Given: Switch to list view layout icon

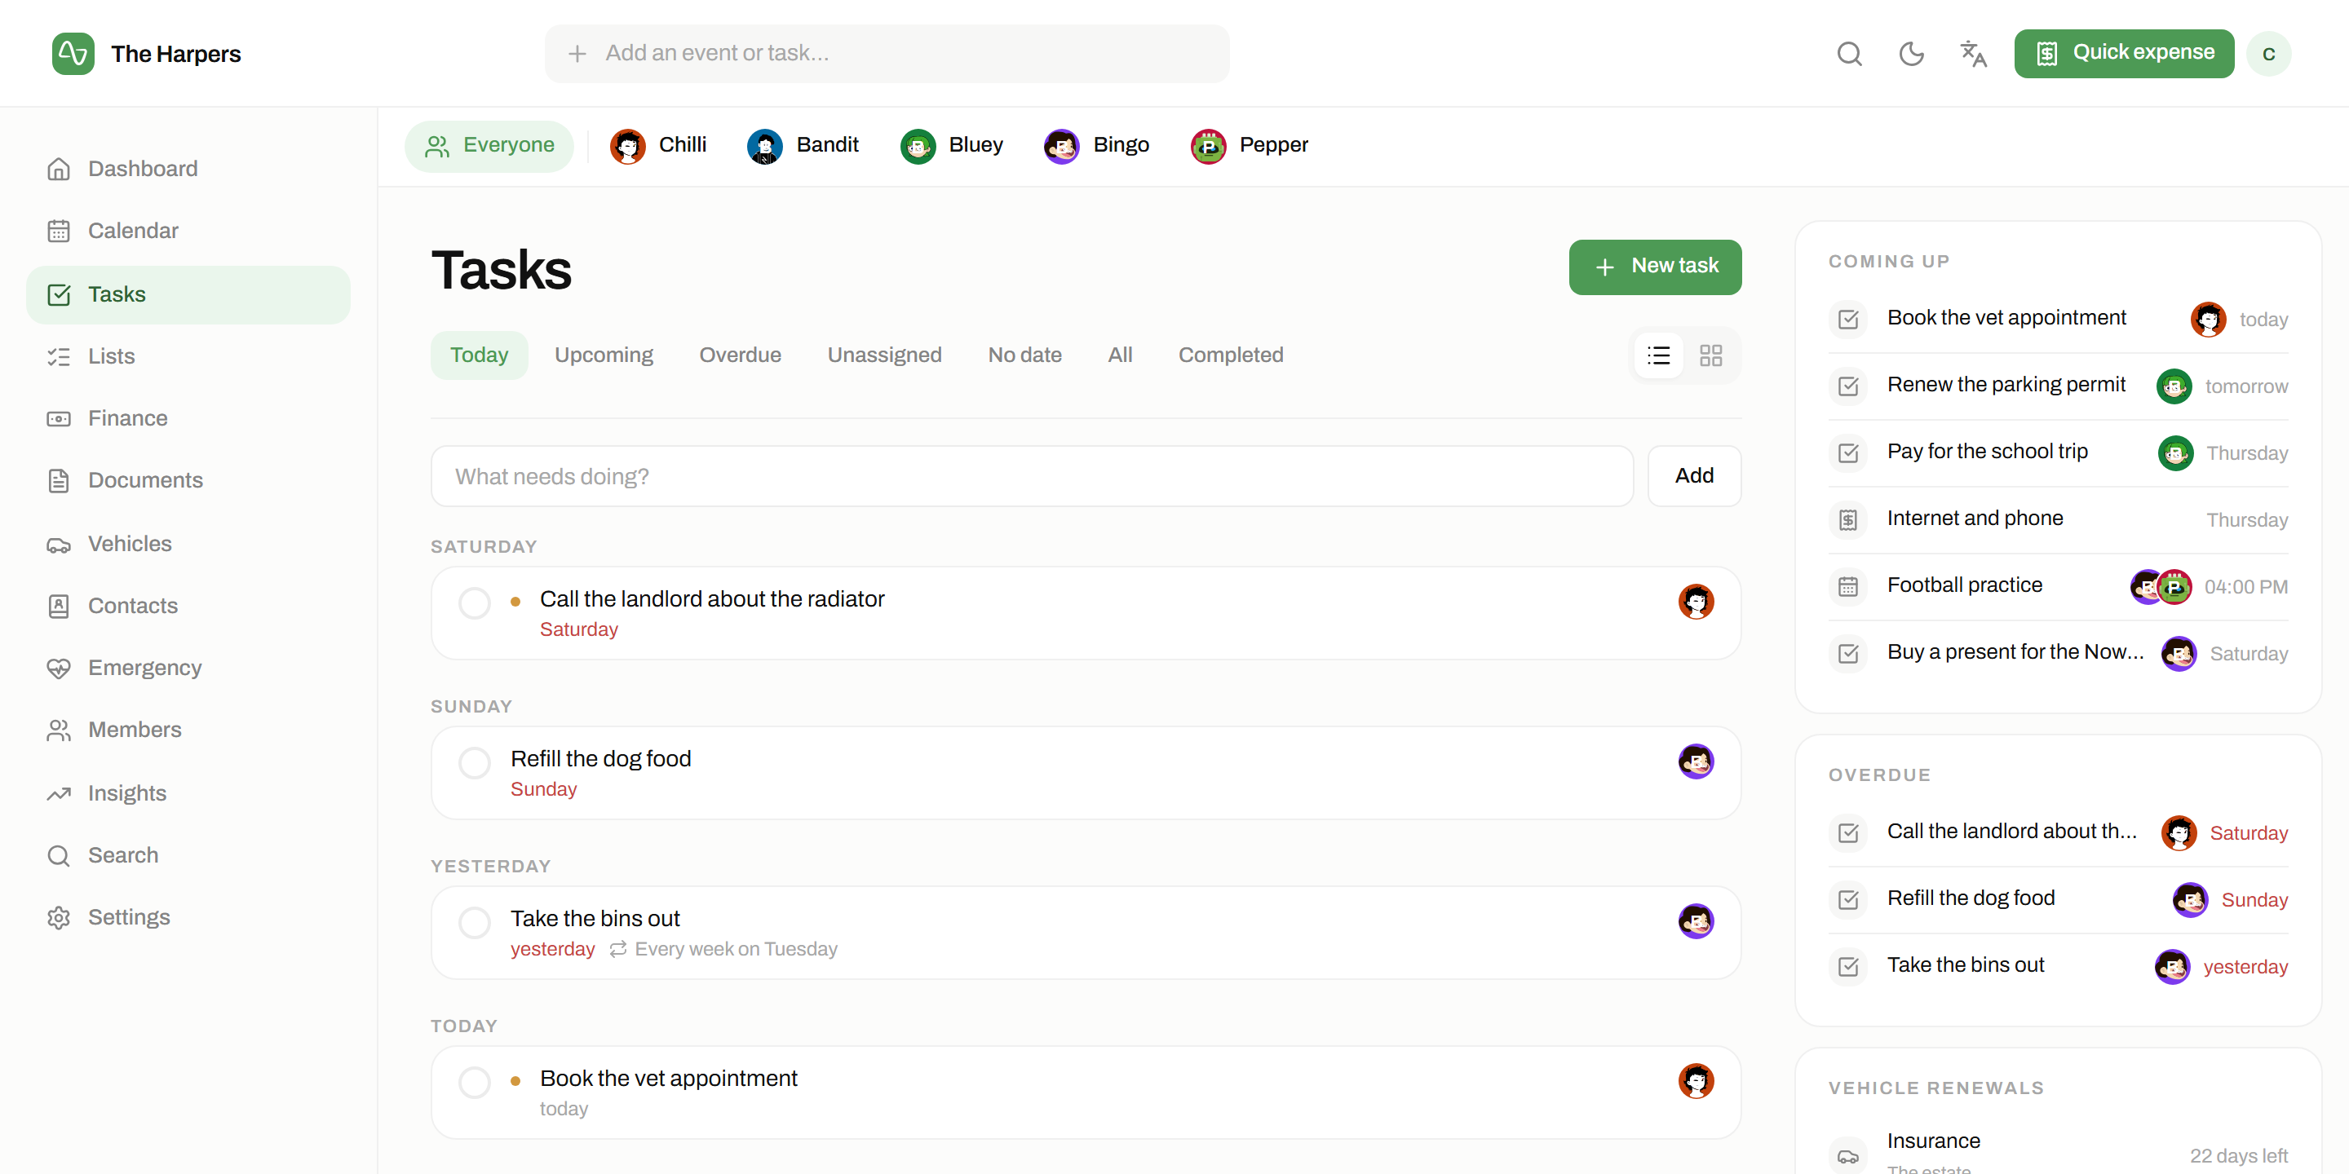Looking at the screenshot, I should (1659, 355).
